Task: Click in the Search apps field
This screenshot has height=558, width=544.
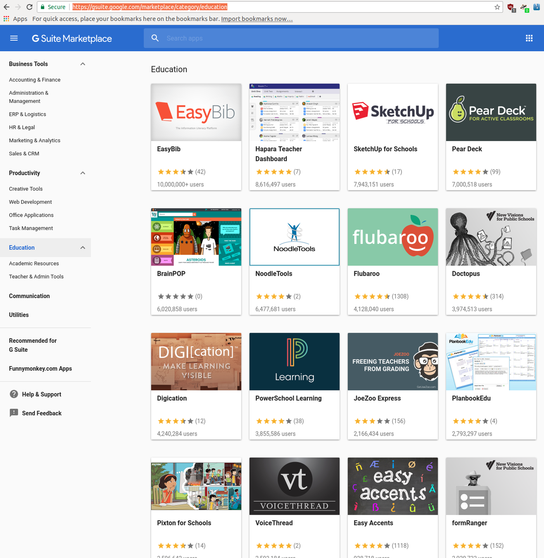Action: pyautogui.click(x=291, y=38)
